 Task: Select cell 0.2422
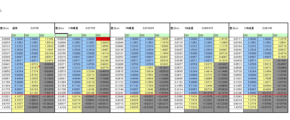click(162, 64)
